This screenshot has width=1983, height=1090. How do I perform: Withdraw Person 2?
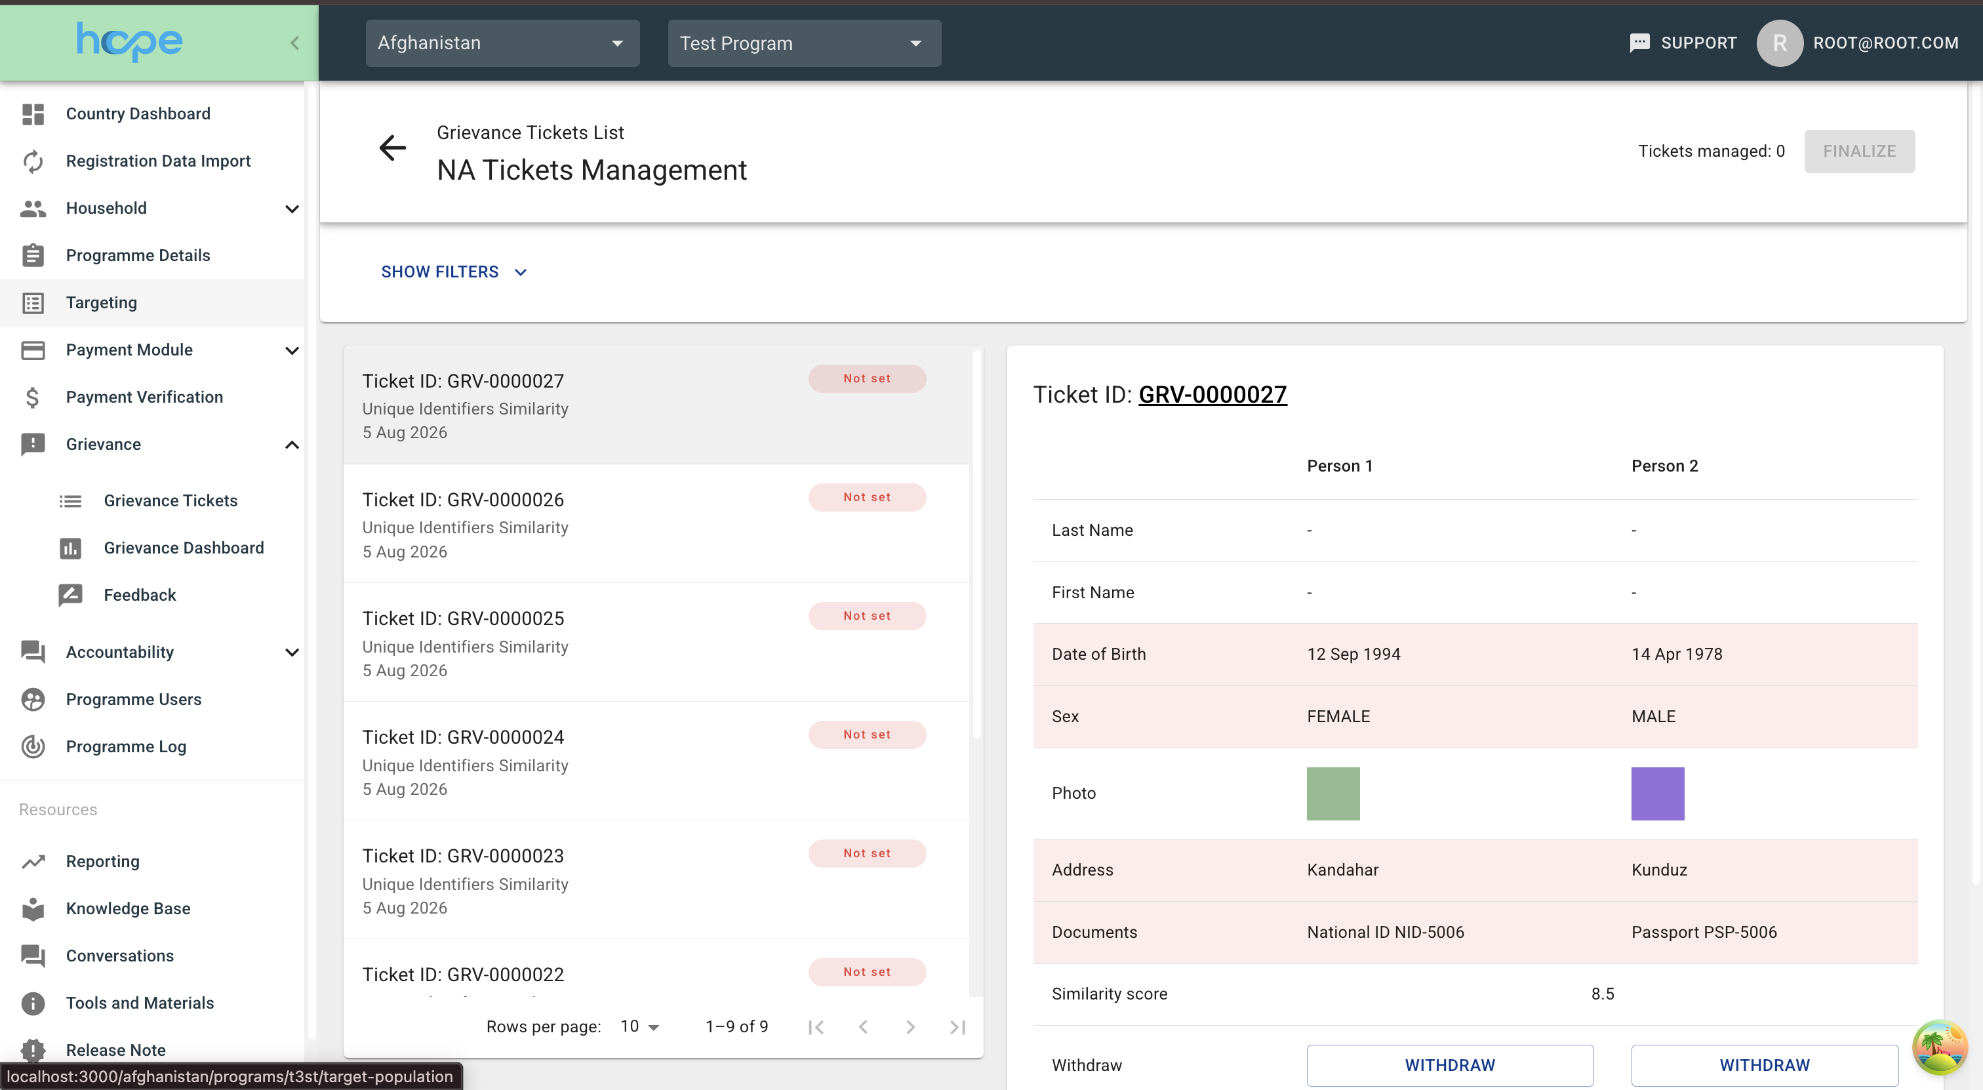point(1765,1065)
